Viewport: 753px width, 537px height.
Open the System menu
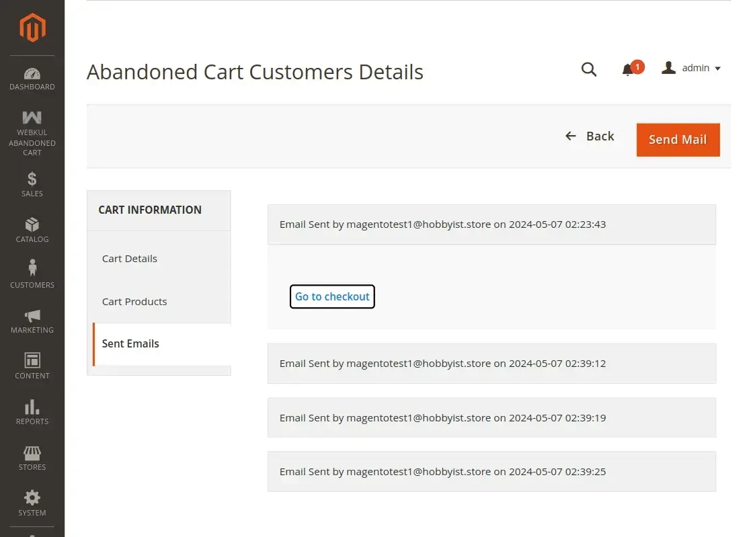coord(32,502)
